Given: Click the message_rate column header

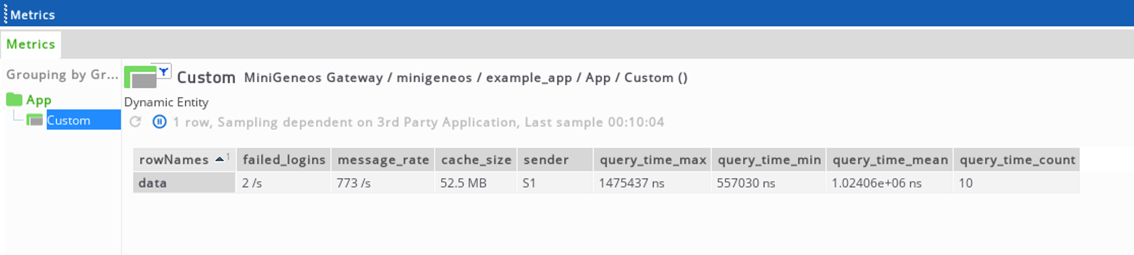Looking at the screenshot, I should point(383,160).
